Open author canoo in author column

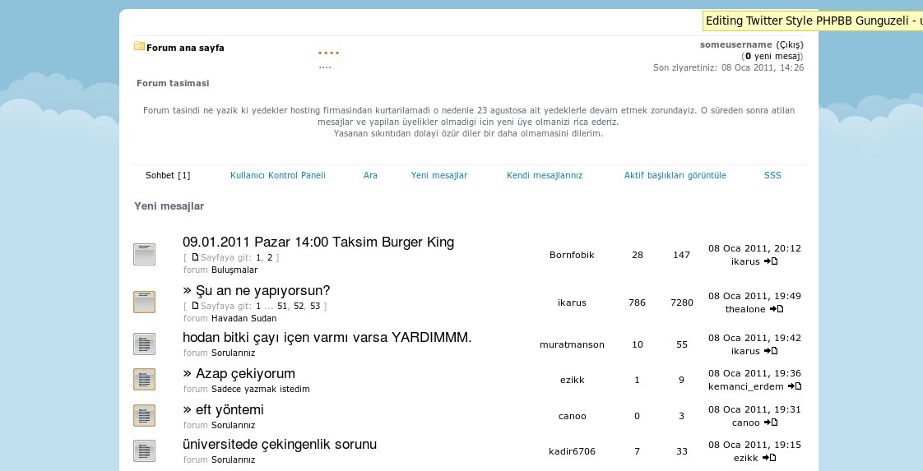pyautogui.click(x=573, y=416)
